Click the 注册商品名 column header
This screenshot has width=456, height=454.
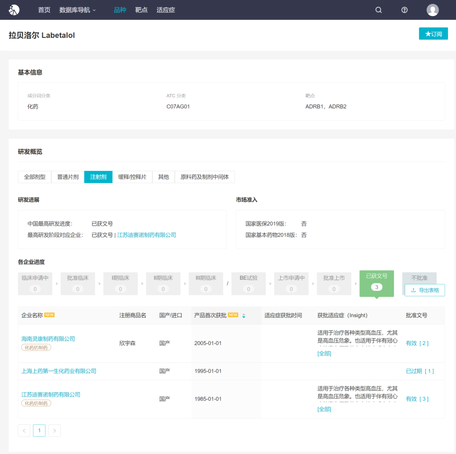(x=133, y=315)
